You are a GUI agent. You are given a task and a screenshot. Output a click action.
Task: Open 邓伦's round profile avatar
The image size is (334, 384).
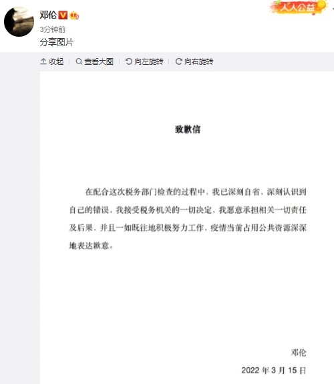point(19,21)
